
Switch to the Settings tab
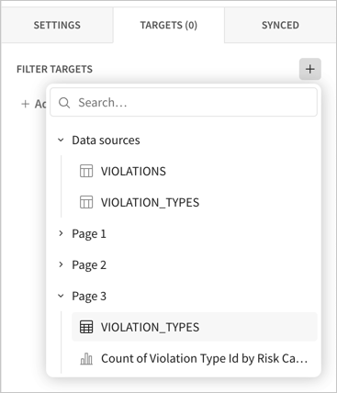[57, 25]
